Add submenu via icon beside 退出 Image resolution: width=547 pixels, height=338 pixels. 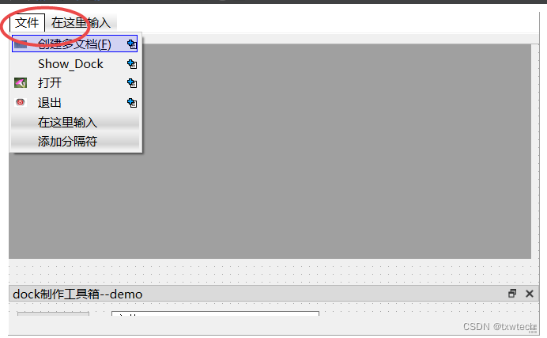click(x=132, y=103)
